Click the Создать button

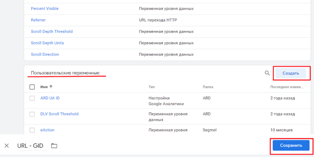coord(291,73)
